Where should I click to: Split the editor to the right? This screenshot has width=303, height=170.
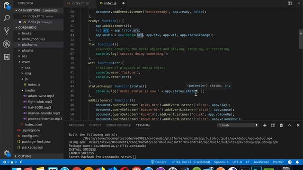point(289,3)
